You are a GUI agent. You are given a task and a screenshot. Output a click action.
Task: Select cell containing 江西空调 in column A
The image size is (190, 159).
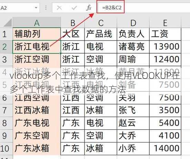click(x=37, y=98)
